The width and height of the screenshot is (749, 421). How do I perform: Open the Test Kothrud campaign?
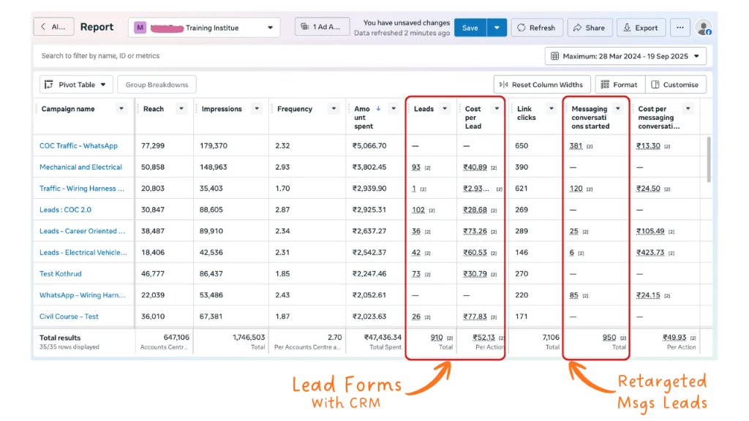[60, 273]
